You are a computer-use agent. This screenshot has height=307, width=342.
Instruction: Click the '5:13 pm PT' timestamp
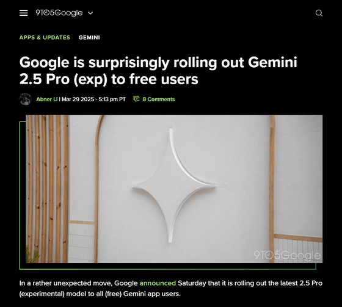pyautogui.click(x=112, y=99)
